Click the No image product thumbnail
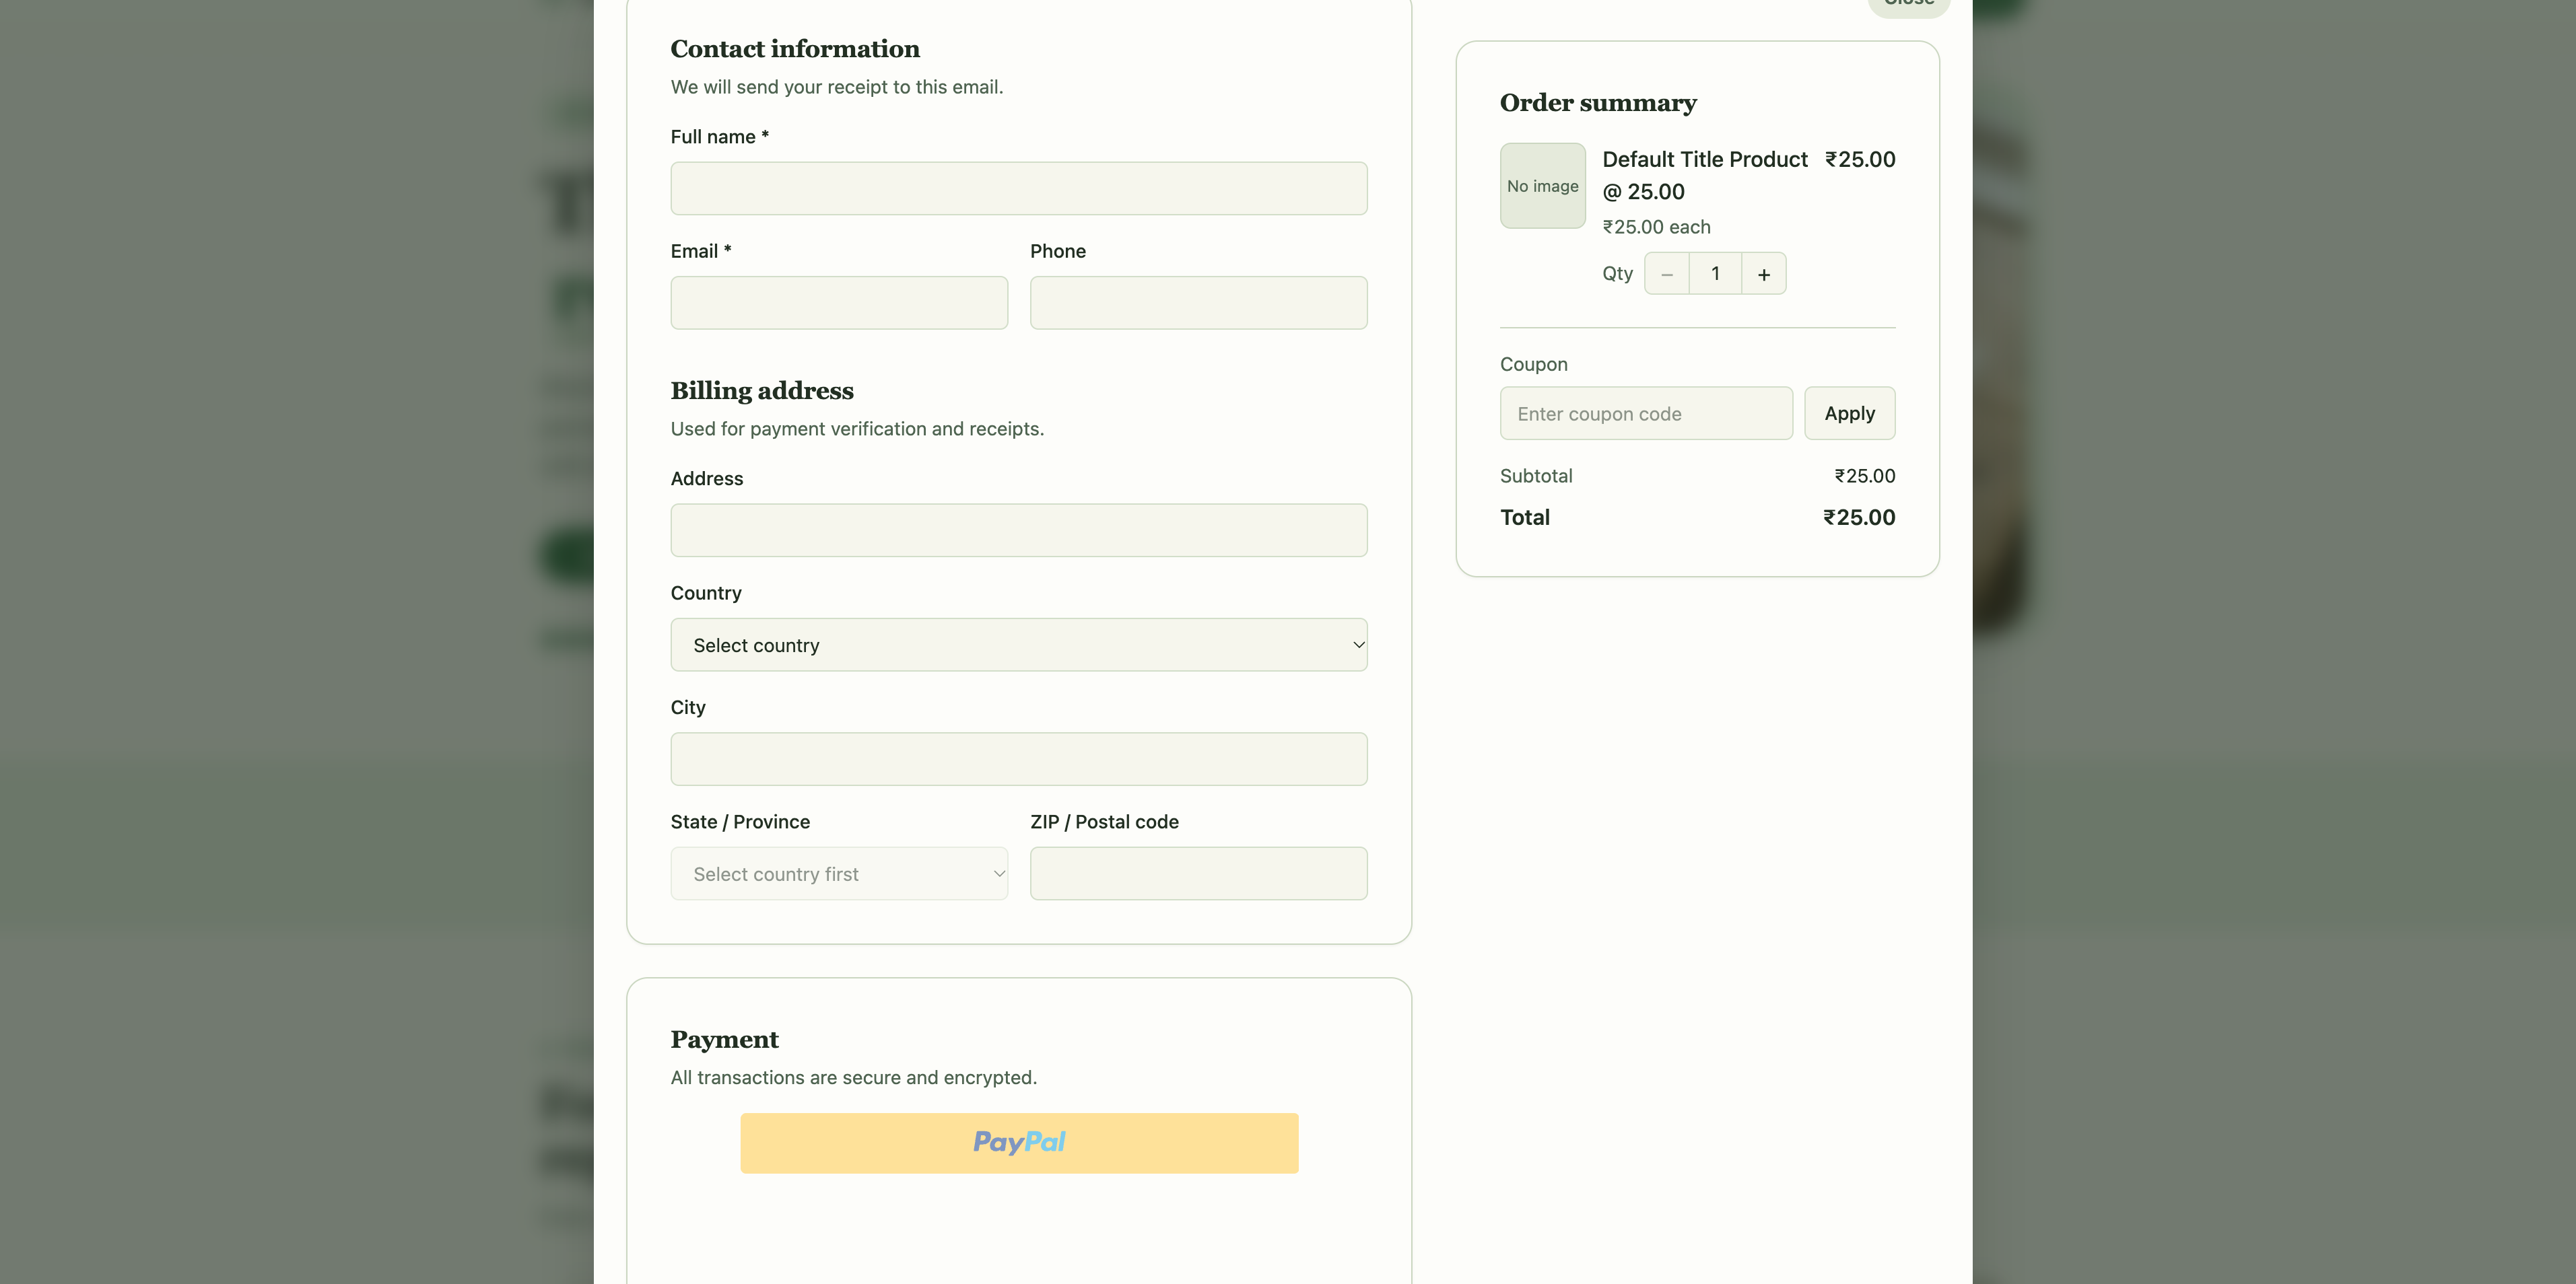Screen dimensions: 2576x1284 pos(1543,186)
